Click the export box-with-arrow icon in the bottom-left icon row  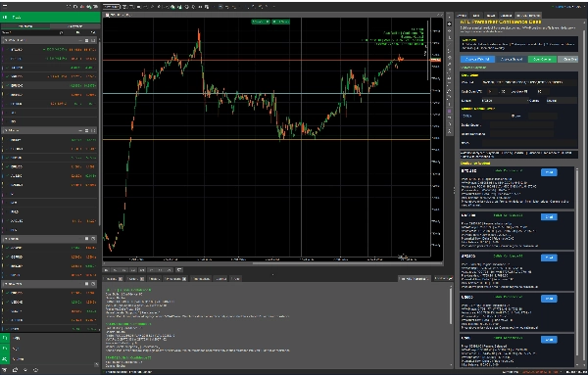pos(15,370)
